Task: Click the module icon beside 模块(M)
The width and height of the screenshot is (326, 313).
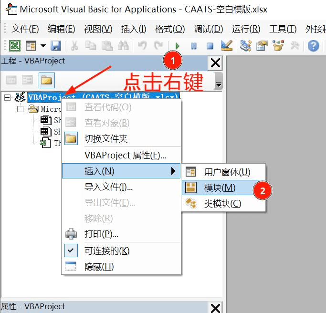Action: (190, 188)
